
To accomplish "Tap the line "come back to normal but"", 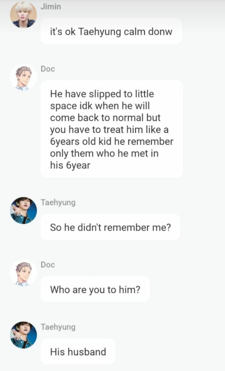I will [x=105, y=117].
